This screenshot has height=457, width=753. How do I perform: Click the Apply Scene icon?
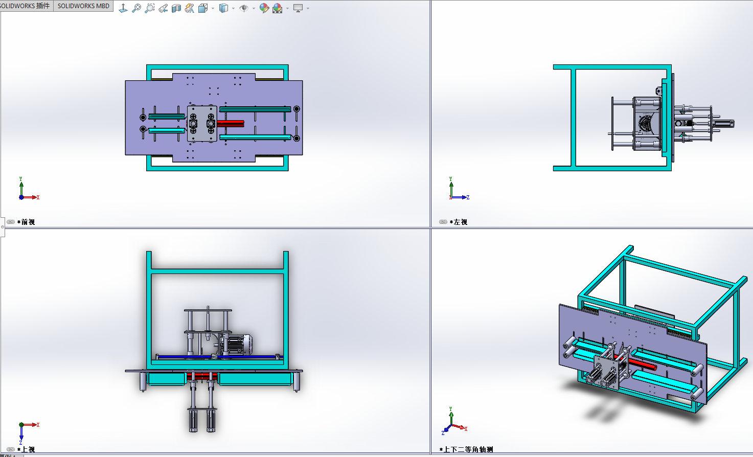click(x=278, y=8)
